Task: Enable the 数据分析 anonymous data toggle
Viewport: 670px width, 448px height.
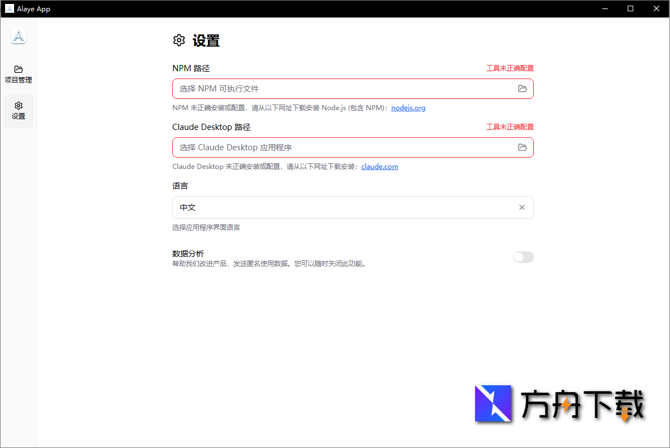Action: tap(523, 257)
